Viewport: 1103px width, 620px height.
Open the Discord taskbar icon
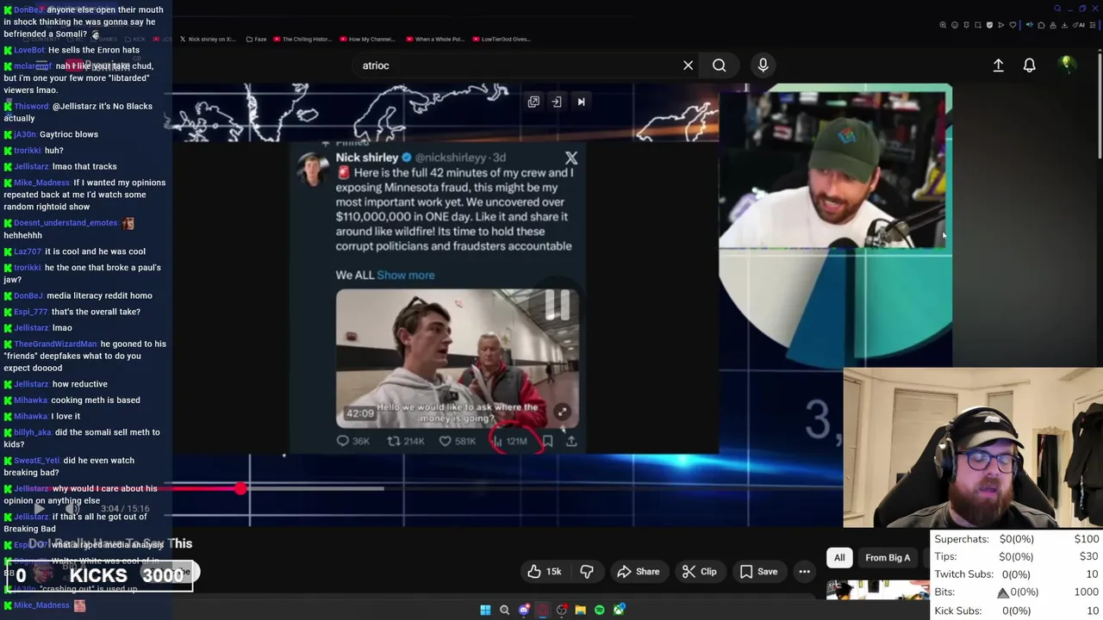tap(524, 610)
